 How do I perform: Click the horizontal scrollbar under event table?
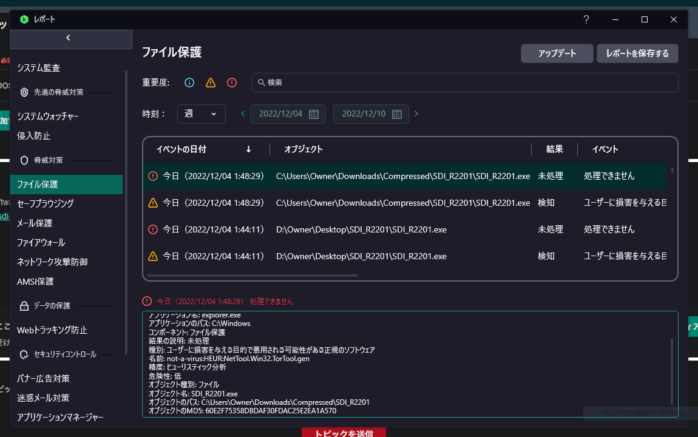tap(252, 276)
